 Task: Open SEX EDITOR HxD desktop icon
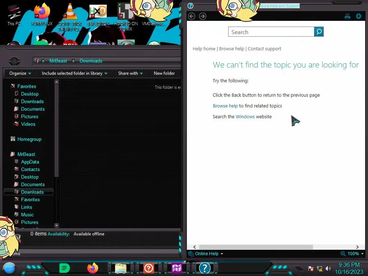pos(98,15)
